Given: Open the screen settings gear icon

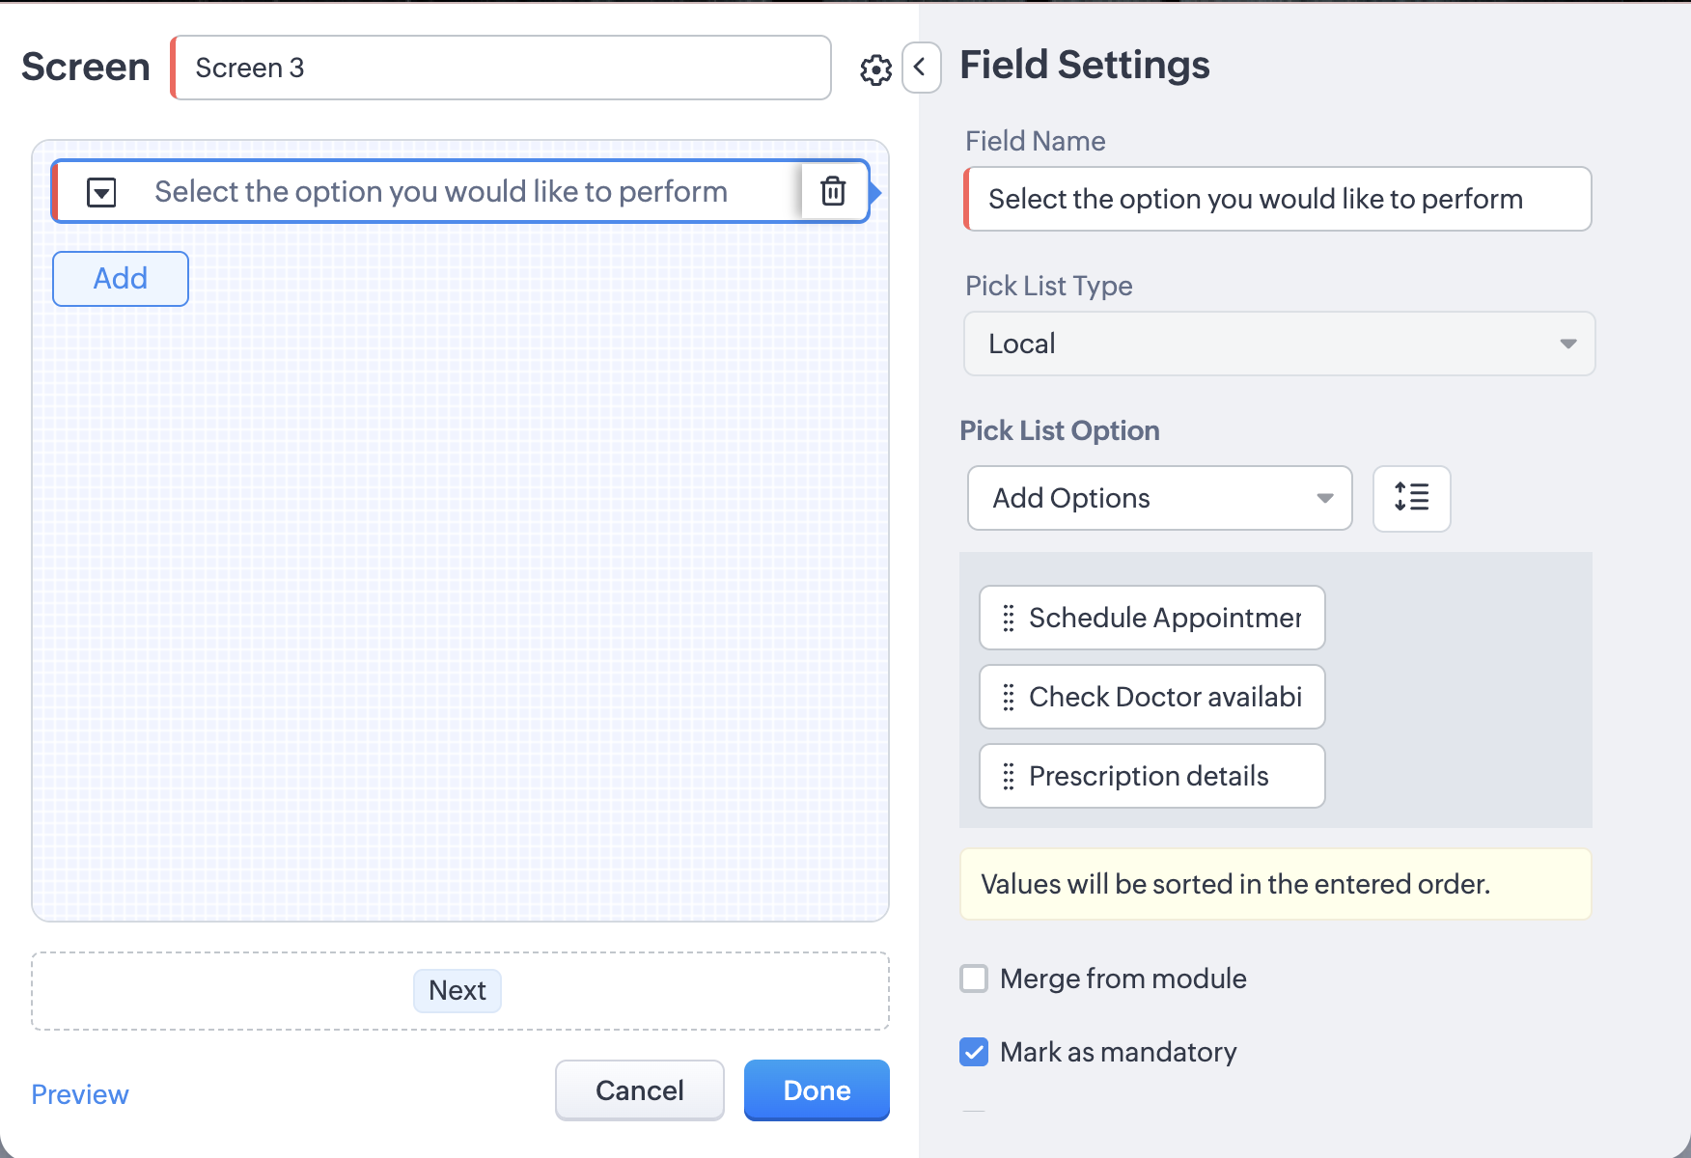Looking at the screenshot, I should tap(875, 69).
